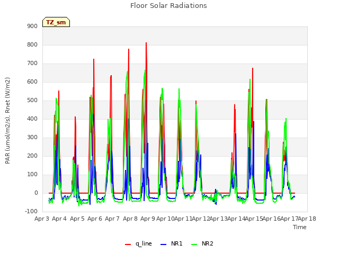
Task: Click the chart title Floor Solar Radiations
Action: click(x=168, y=6)
